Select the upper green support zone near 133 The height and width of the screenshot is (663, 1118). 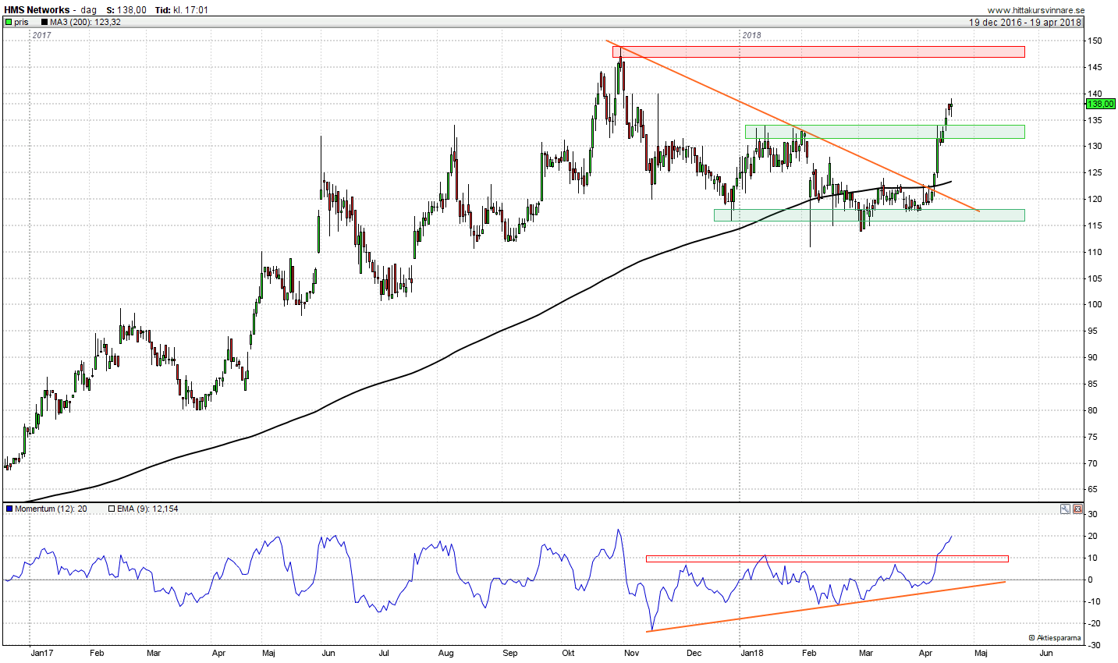click(x=884, y=132)
